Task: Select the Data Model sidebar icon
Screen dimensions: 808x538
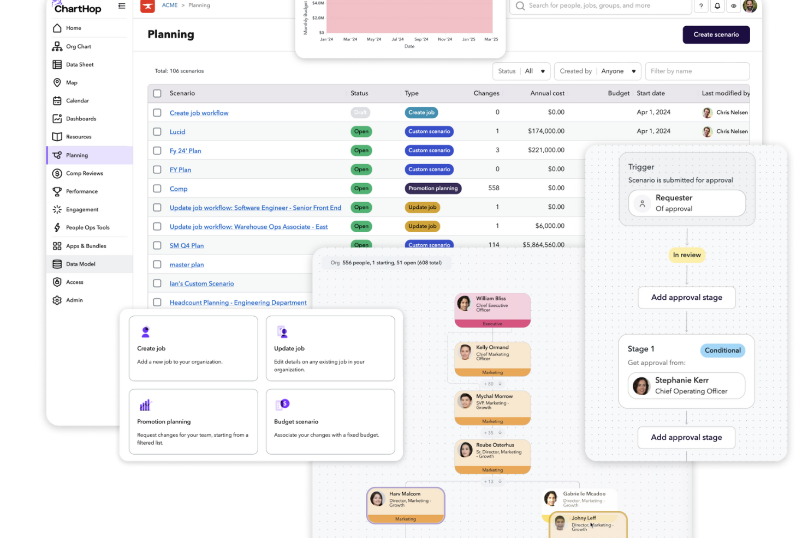Action: click(x=57, y=264)
